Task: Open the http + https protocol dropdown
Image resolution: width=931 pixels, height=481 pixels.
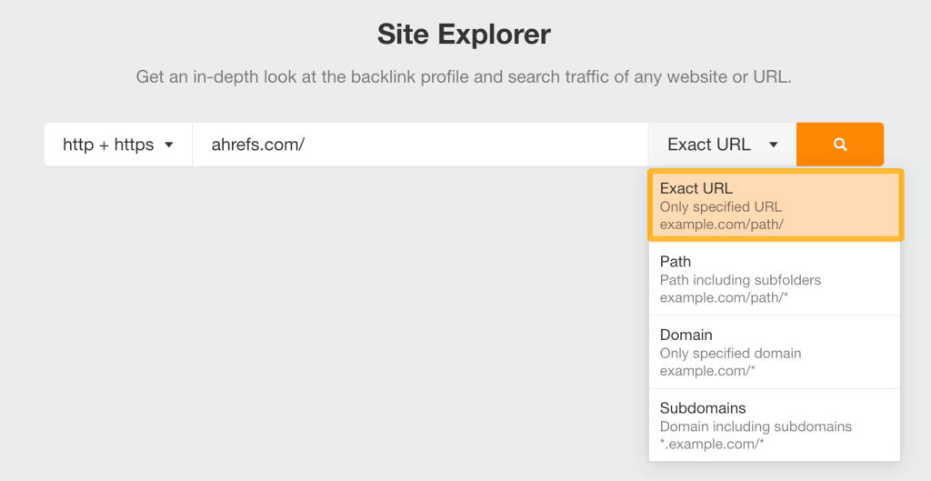Action: click(118, 145)
